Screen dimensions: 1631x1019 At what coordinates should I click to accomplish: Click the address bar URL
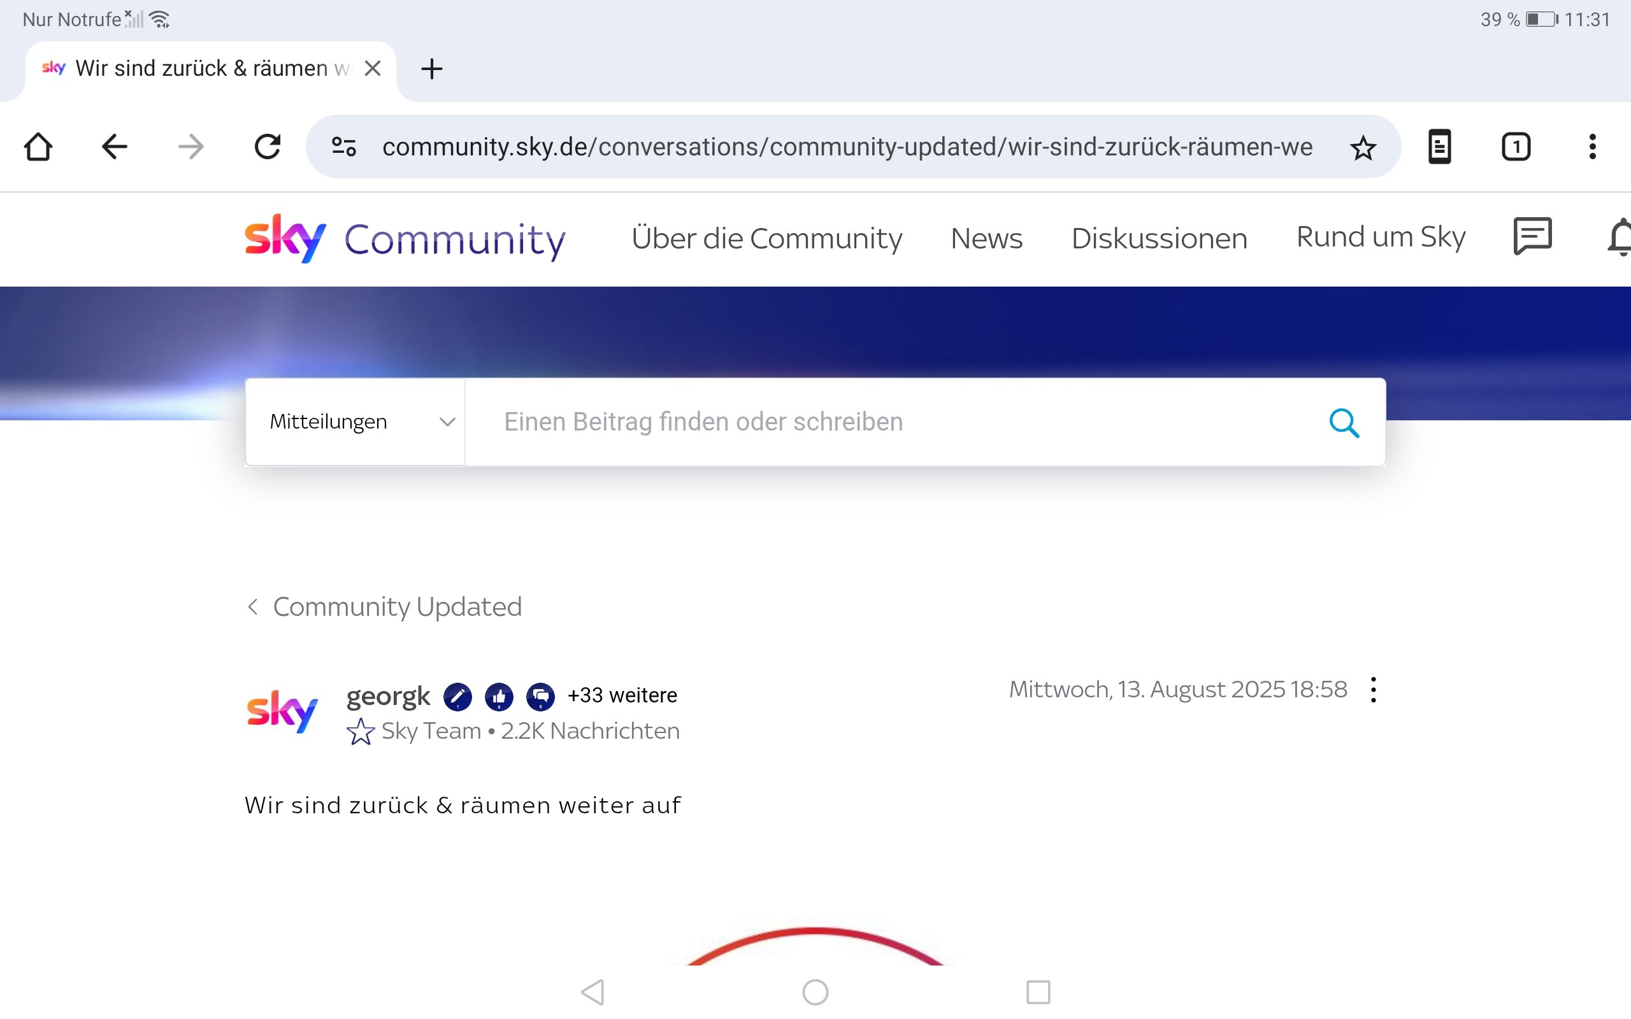pyautogui.click(x=847, y=146)
